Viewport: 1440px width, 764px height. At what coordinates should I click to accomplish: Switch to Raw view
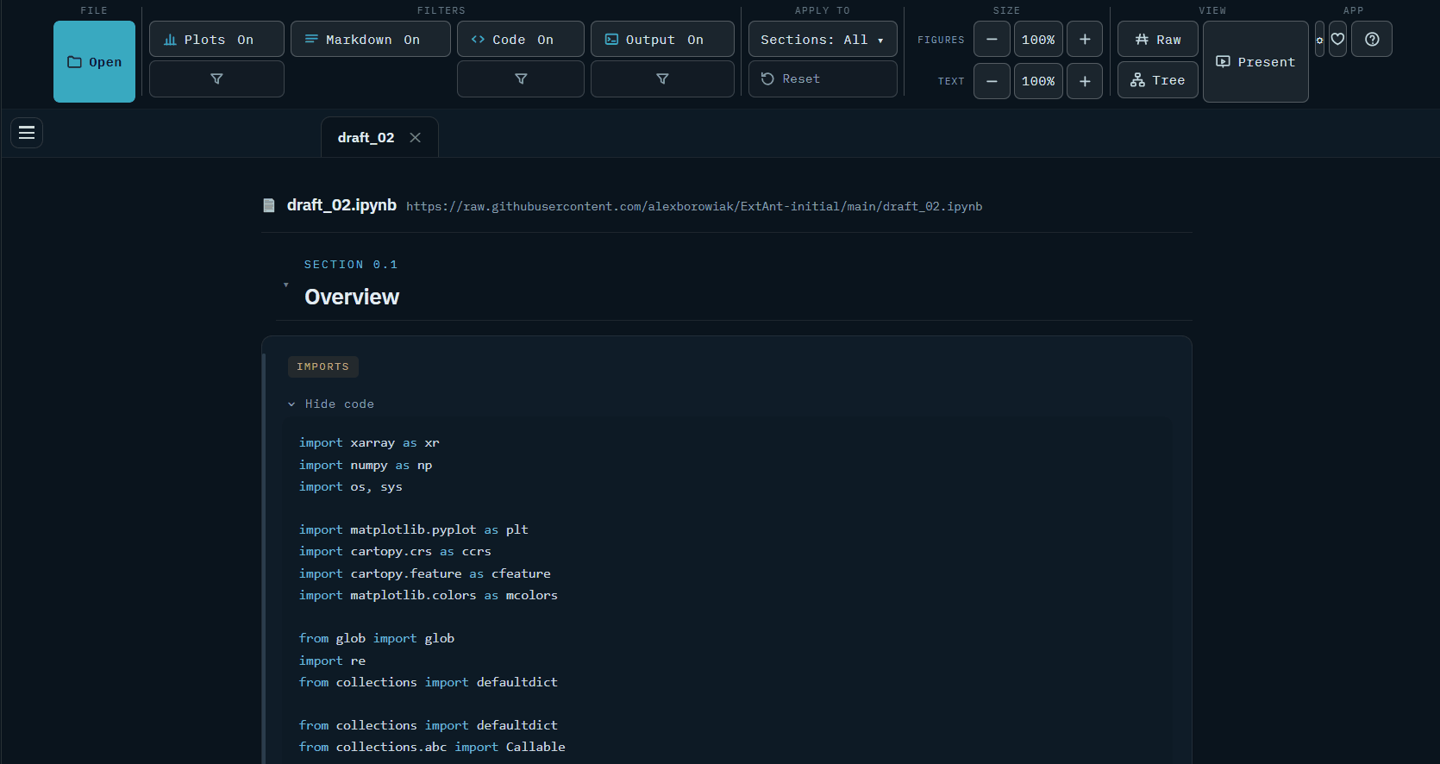(x=1158, y=40)
